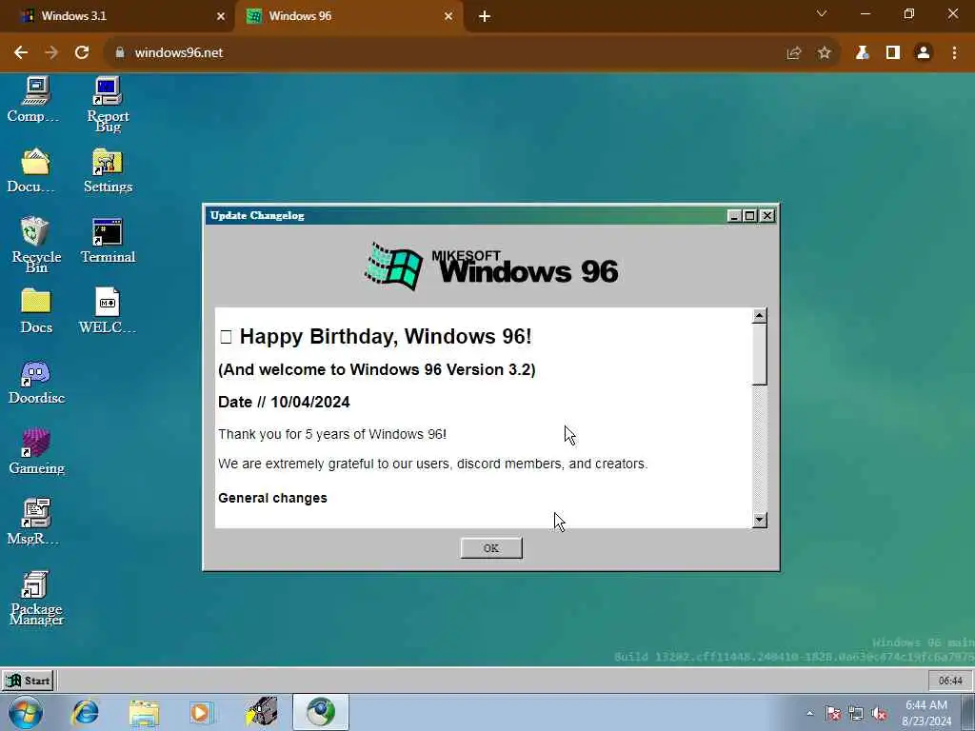This screenshot has height=731, width=975.
Task: Click the network tray icon
Action: tap(856, 713)
